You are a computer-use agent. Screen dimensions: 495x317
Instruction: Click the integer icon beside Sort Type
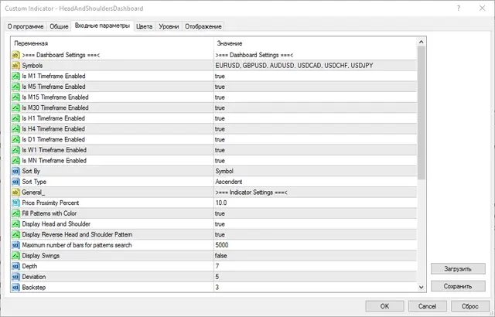point(15,182)
